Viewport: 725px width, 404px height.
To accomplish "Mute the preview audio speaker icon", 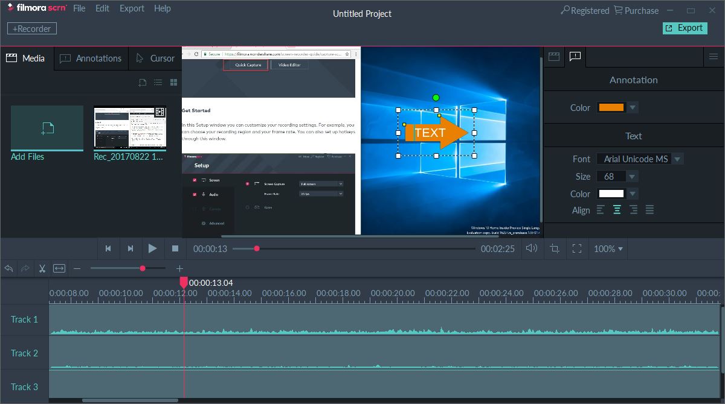I will click(532, 248).
